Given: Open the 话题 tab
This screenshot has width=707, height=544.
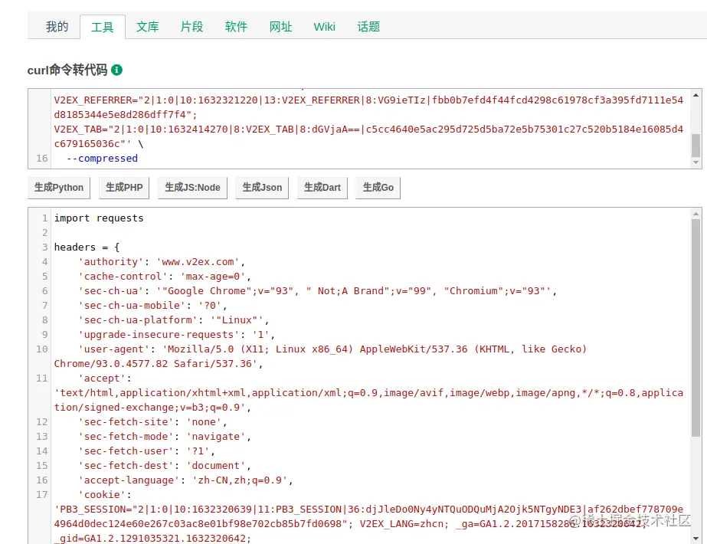Looking at the screenshot, I should (369, 27).
